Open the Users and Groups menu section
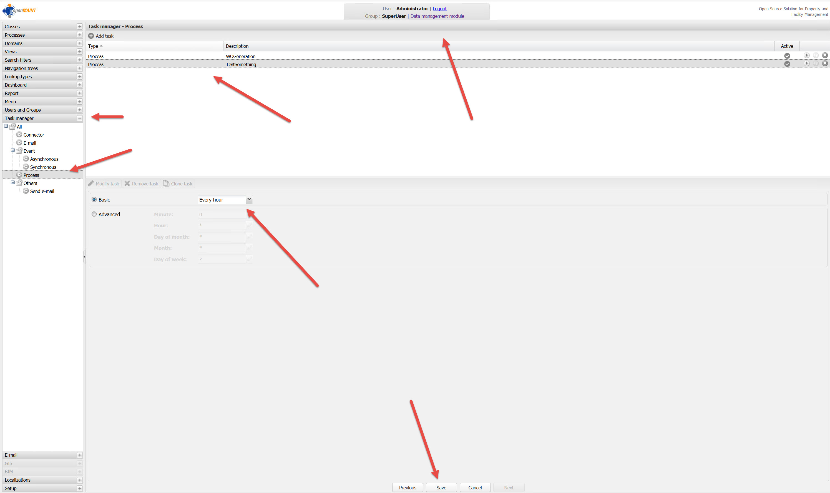Image resolution: width=830 pixels, height=493 pixels. pos(22,110)
